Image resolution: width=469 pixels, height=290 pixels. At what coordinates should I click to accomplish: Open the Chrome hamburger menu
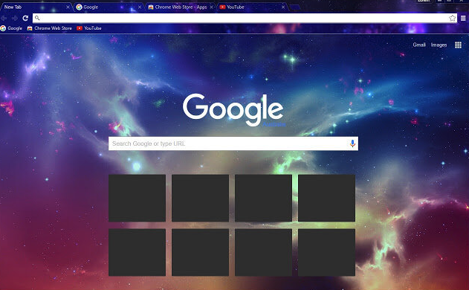[x=463, y=19]
